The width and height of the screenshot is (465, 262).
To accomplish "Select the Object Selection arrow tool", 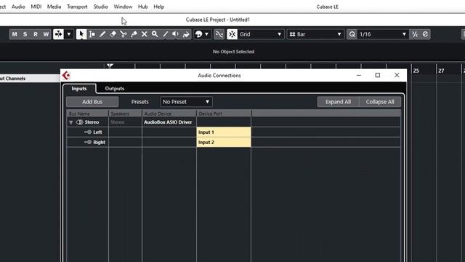I will pyautogui.click(x=81, y=34).
